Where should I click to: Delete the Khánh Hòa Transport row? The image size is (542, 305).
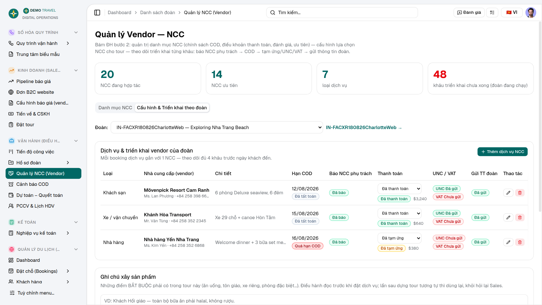[520, 217]
